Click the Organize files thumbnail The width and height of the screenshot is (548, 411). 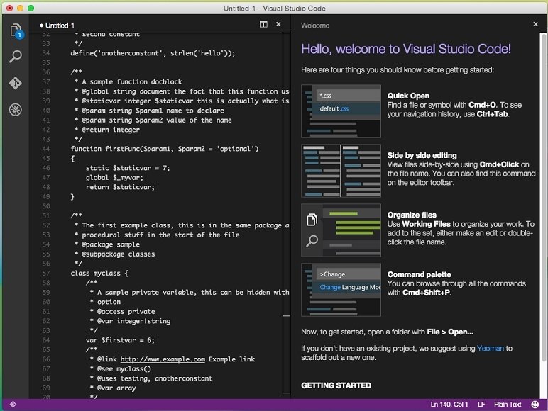tap(341, 230)
